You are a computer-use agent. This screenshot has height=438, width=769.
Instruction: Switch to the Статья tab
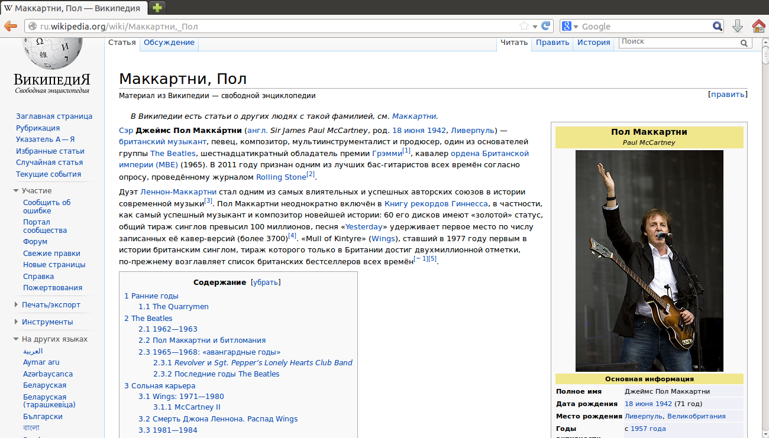(x=122, y=43)
